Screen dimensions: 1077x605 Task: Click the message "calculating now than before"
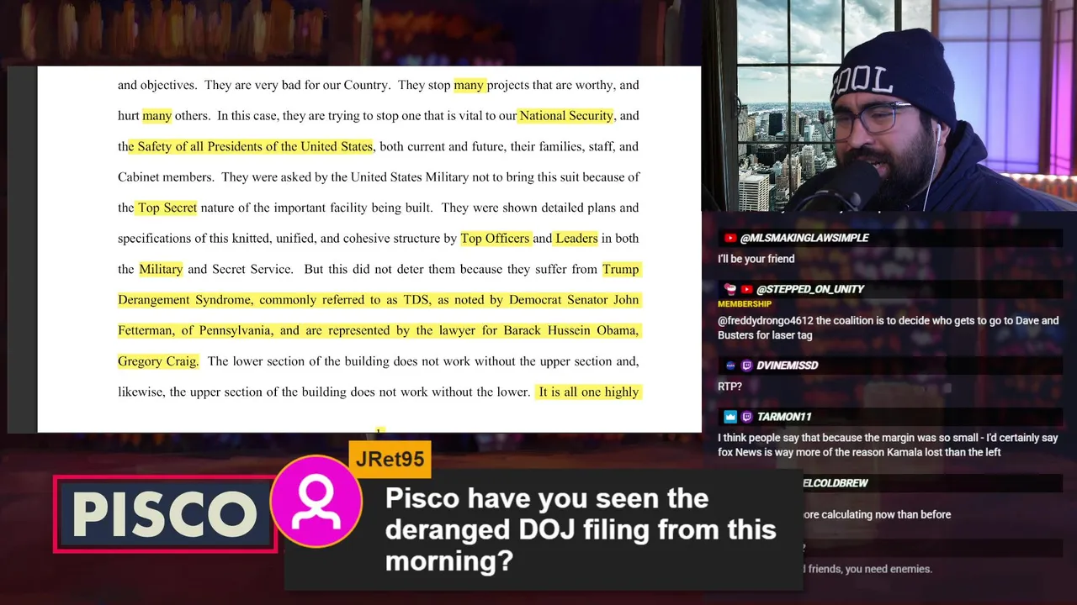coord(877,514)
